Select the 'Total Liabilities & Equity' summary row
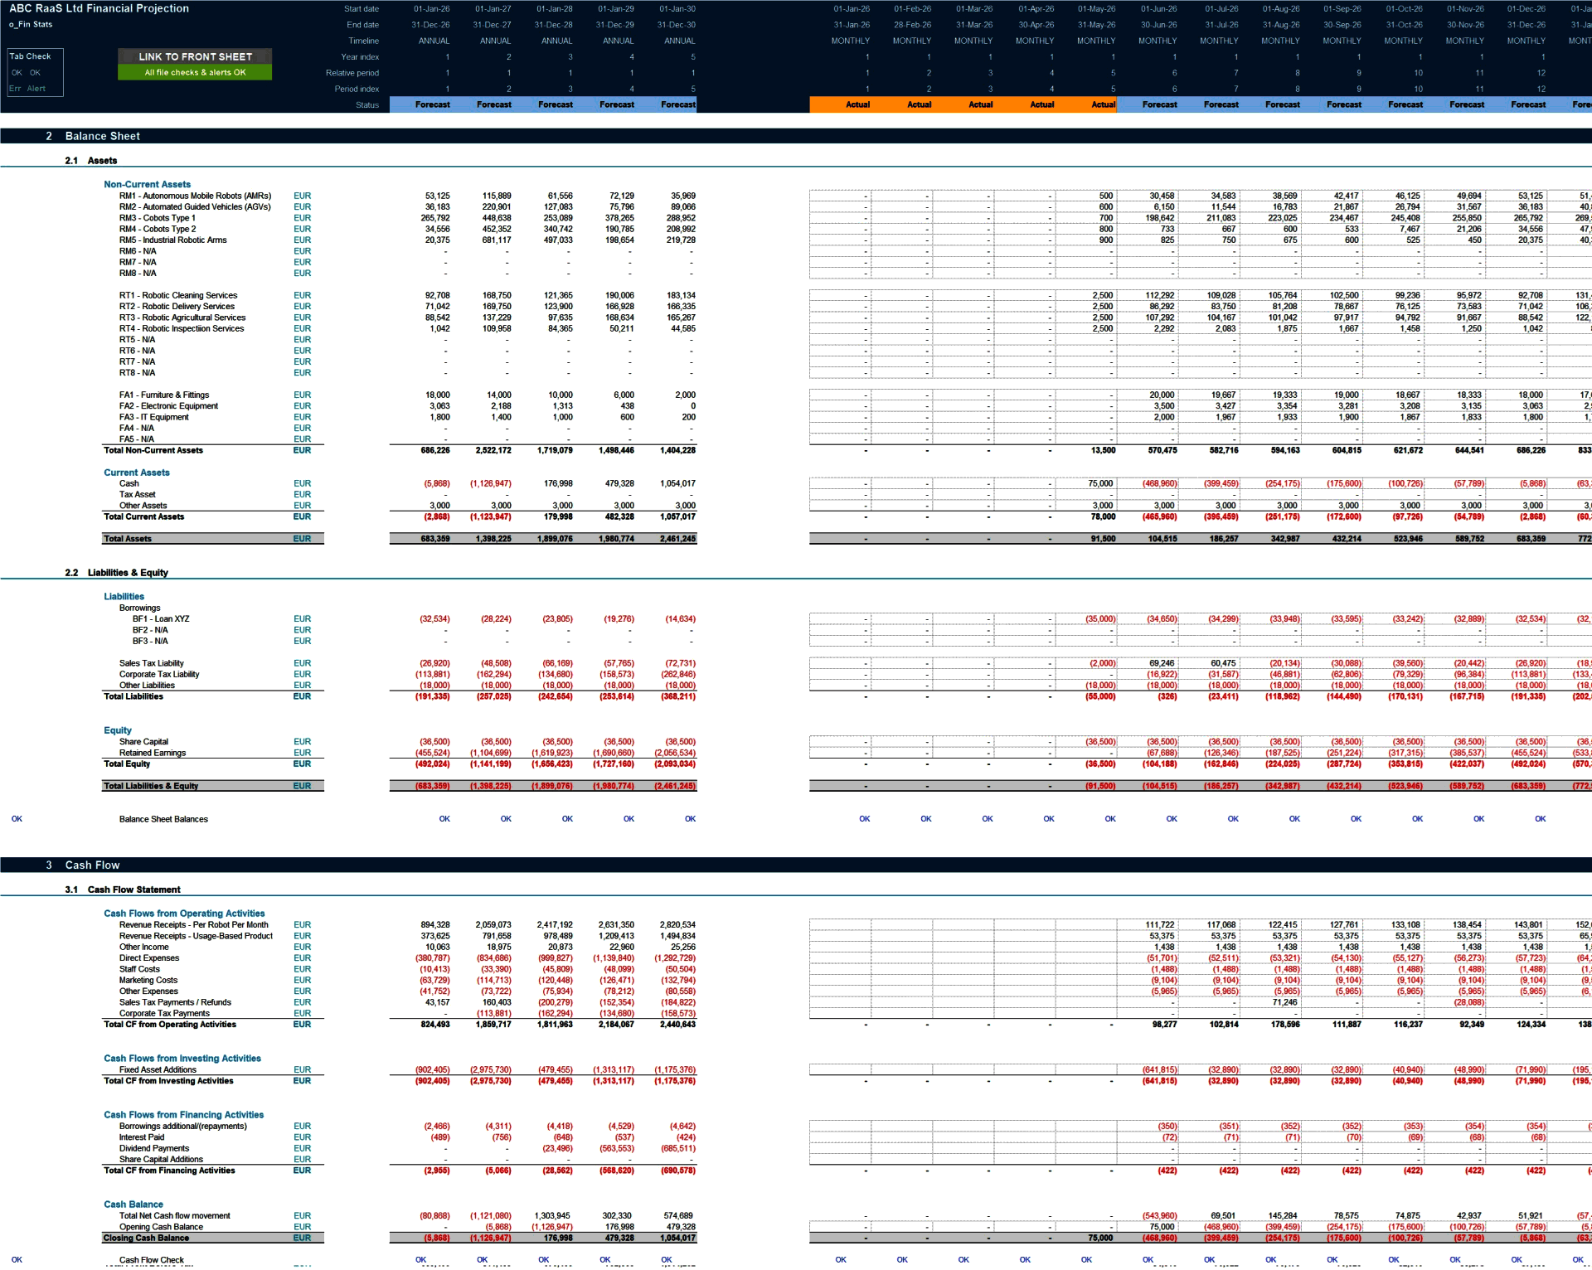The image size is (1592, 1270). [150, 786]
